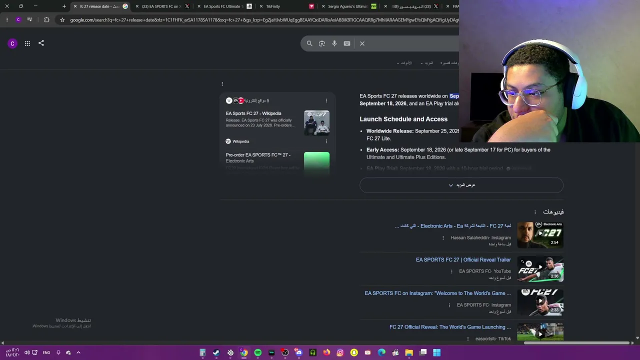This screenshot has height=360, width=640.
Task: Open Instagram from the taskbar
Action: click(340, 352)
